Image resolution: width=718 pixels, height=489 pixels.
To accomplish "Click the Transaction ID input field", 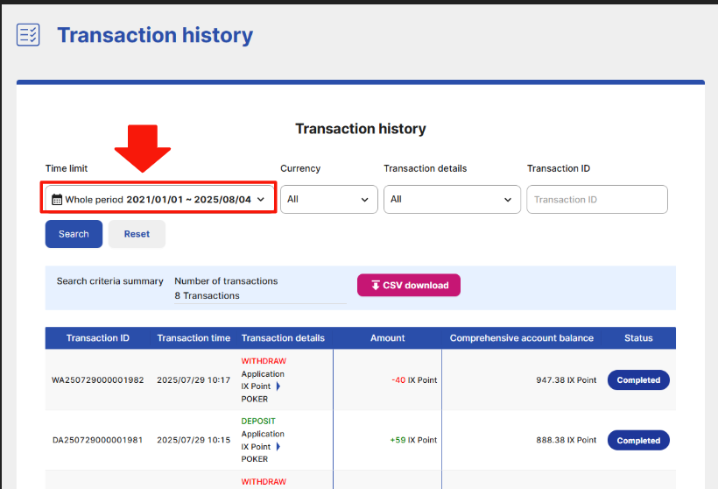I will click(x=597, y=199).
